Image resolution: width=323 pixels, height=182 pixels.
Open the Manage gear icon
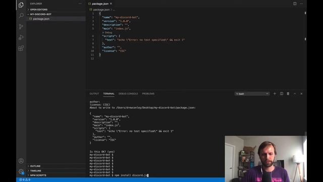pyautogui.click(x=21, y=171)
